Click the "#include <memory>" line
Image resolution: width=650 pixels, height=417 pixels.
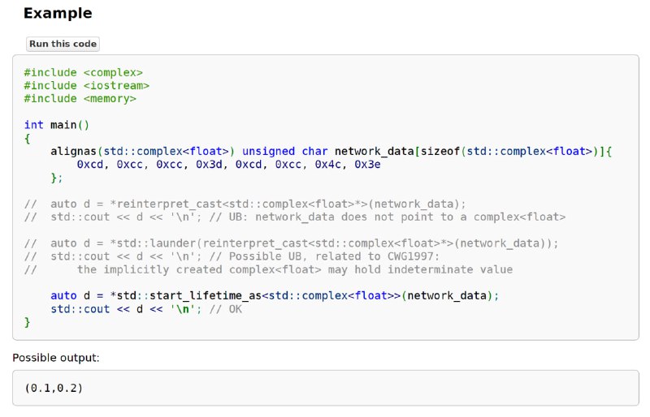[x=80, y=99]
